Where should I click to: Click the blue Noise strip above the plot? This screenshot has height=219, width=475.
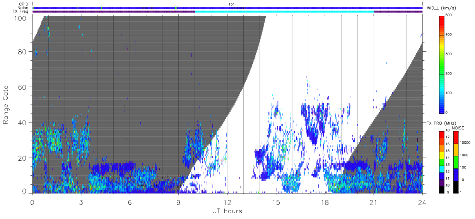(x=227, y=8)
